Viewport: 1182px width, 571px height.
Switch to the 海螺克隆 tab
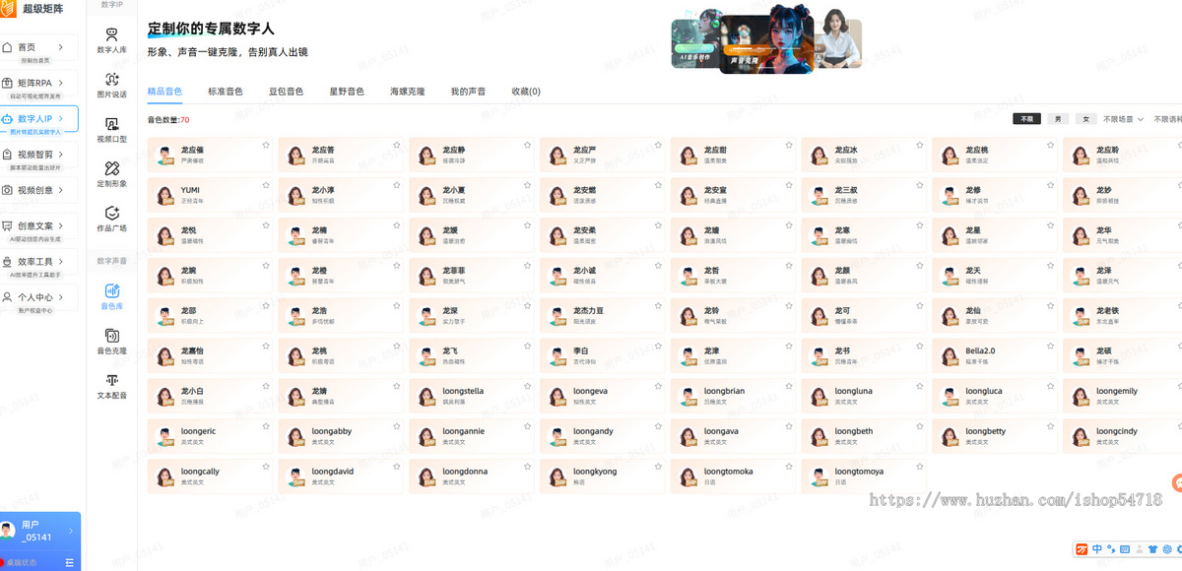[408, 91]
